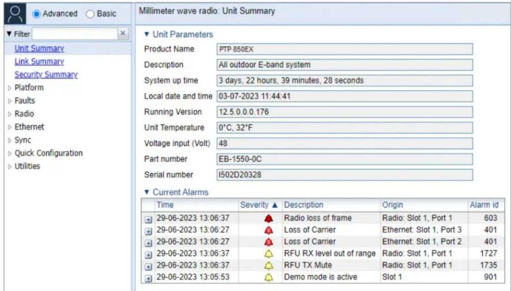
Task: Click time '29-06-2023 13:05:53' cell
Action: pos(193,277)
